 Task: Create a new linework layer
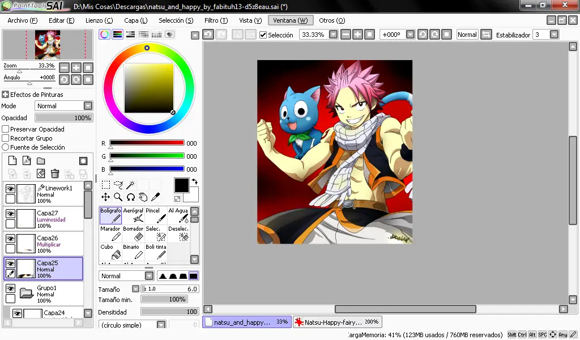tap(27, 160)
